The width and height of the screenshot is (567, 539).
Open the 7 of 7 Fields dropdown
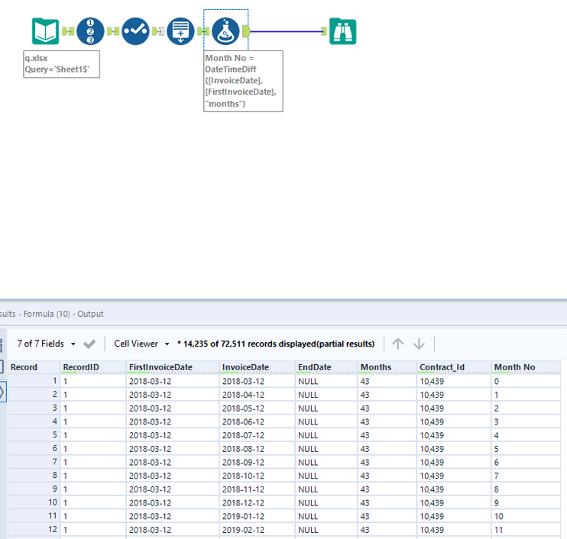point(46,344)
